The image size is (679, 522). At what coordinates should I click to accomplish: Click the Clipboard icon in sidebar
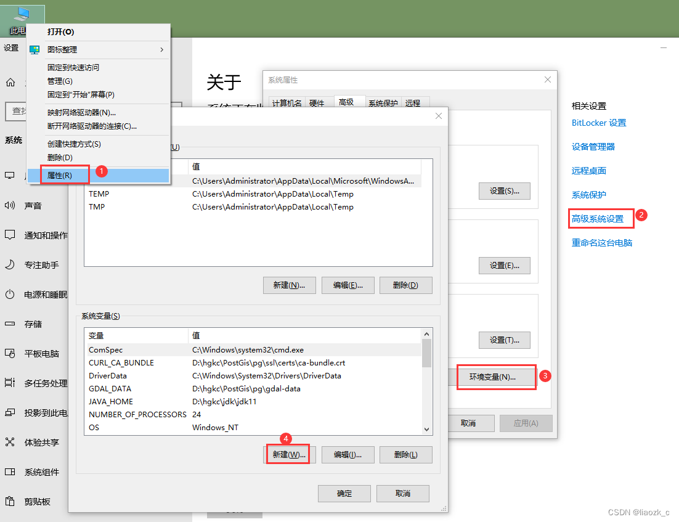point(9,501)
